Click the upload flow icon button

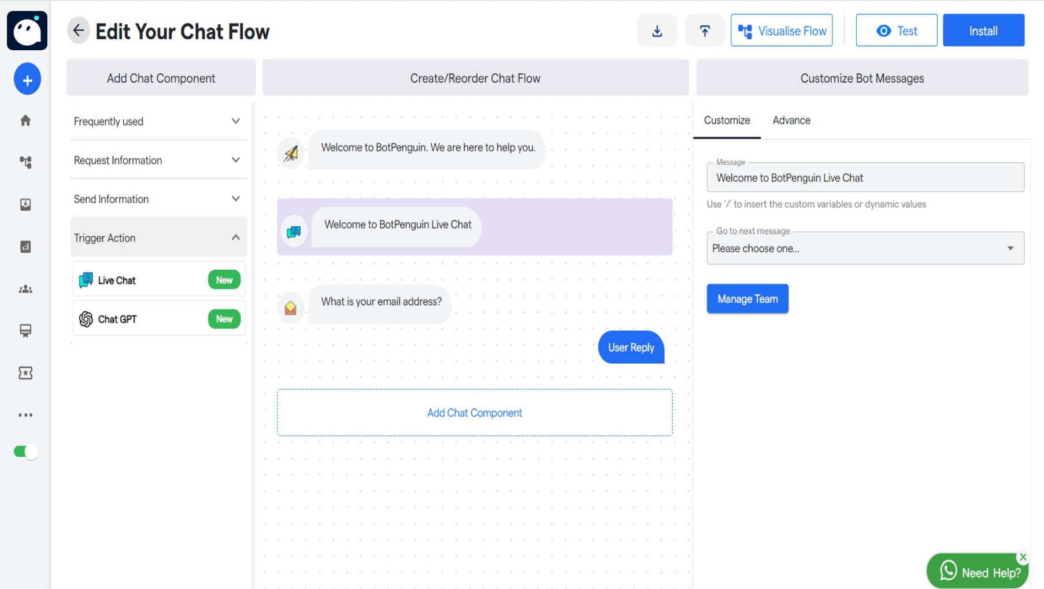click(x=705, y=31)
